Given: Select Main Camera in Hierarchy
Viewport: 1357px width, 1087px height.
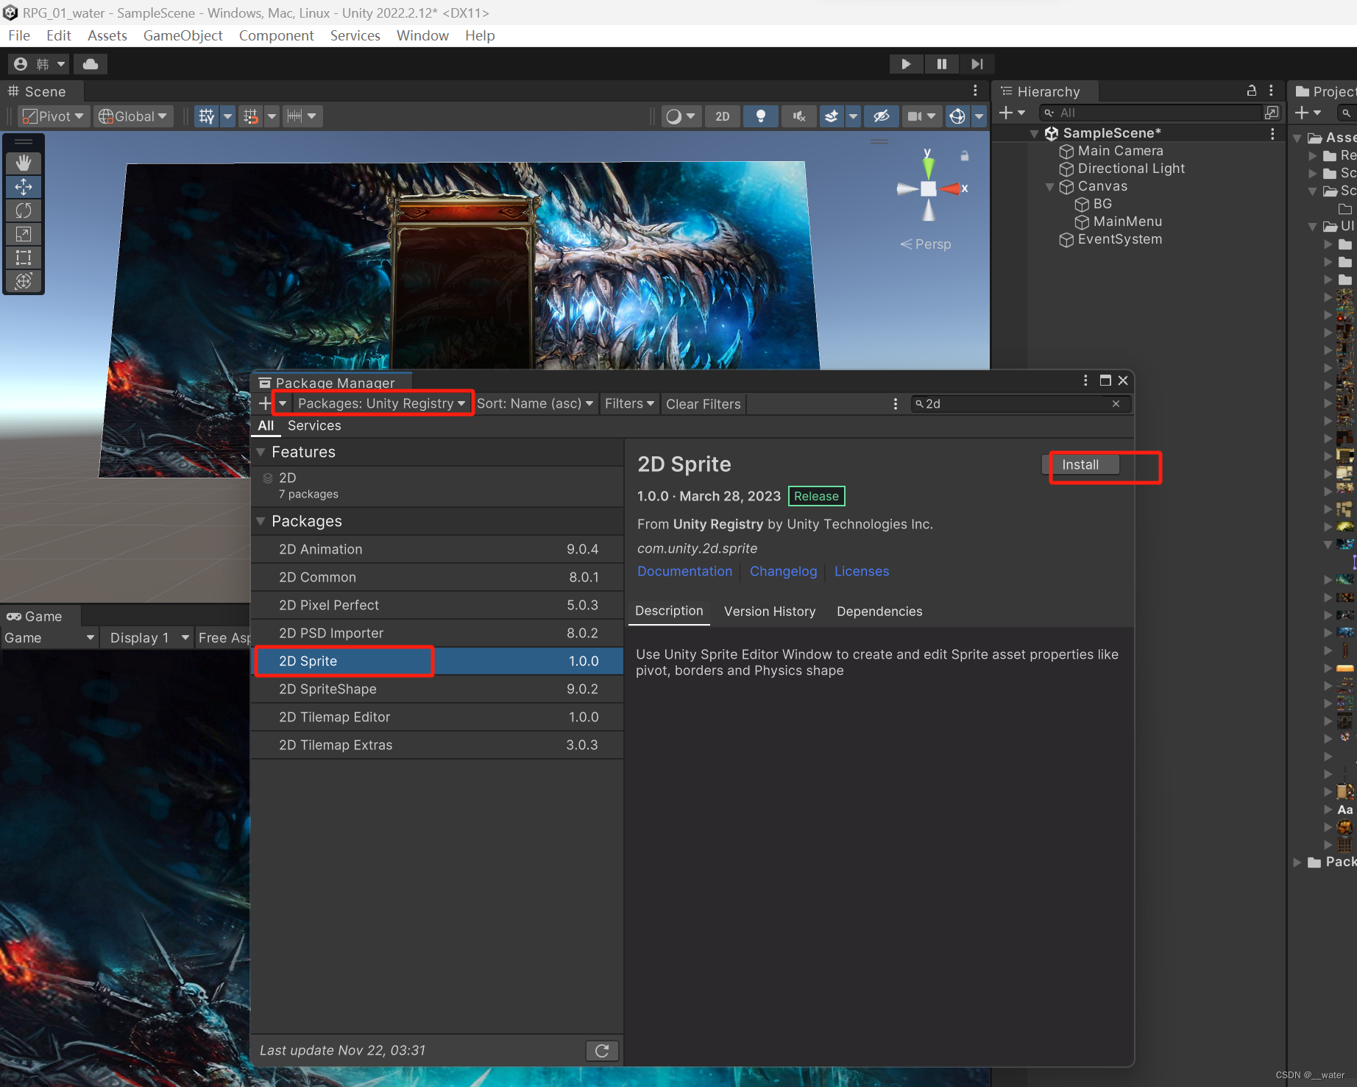Looking at the screenshot, I should [1120, 151].
